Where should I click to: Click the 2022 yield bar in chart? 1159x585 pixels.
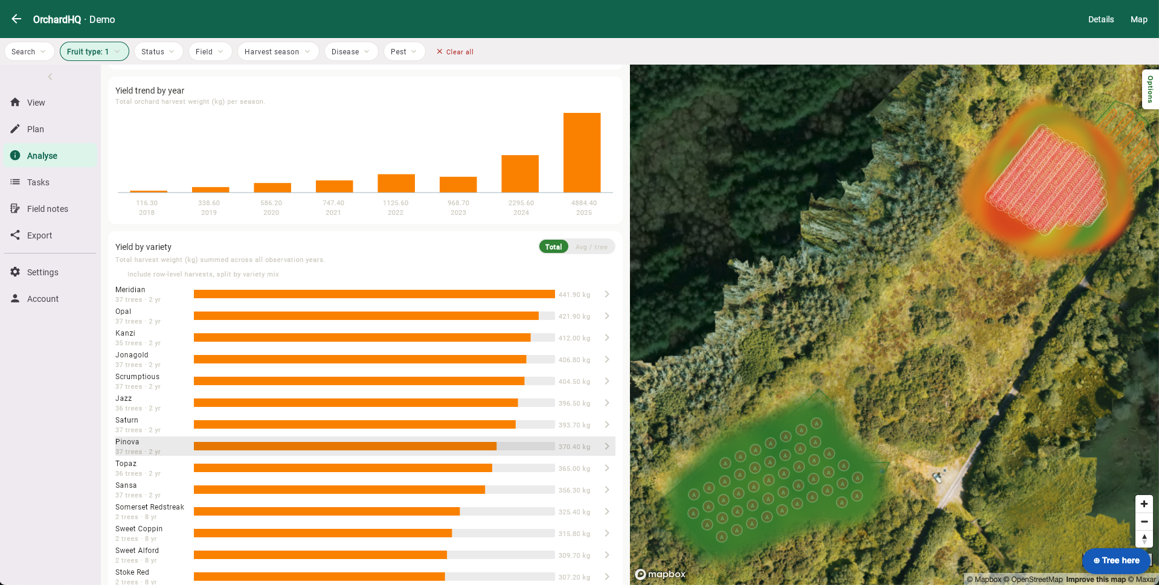[396, 184]
